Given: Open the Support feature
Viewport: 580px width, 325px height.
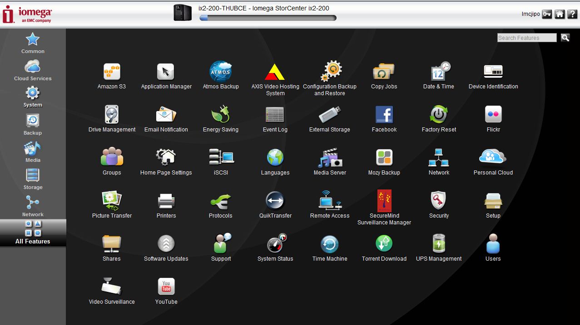Looking at the screenshot, I should 221,248.
